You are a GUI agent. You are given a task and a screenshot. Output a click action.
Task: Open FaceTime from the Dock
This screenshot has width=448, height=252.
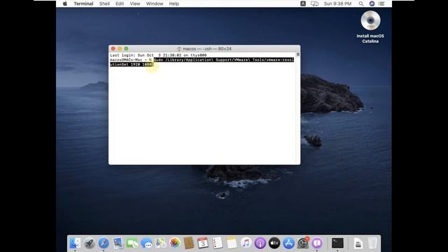[132, 244]
